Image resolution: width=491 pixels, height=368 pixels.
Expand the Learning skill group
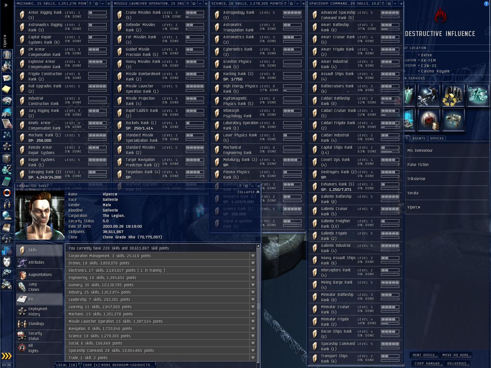pyautogui.click(x=253, y=307)
